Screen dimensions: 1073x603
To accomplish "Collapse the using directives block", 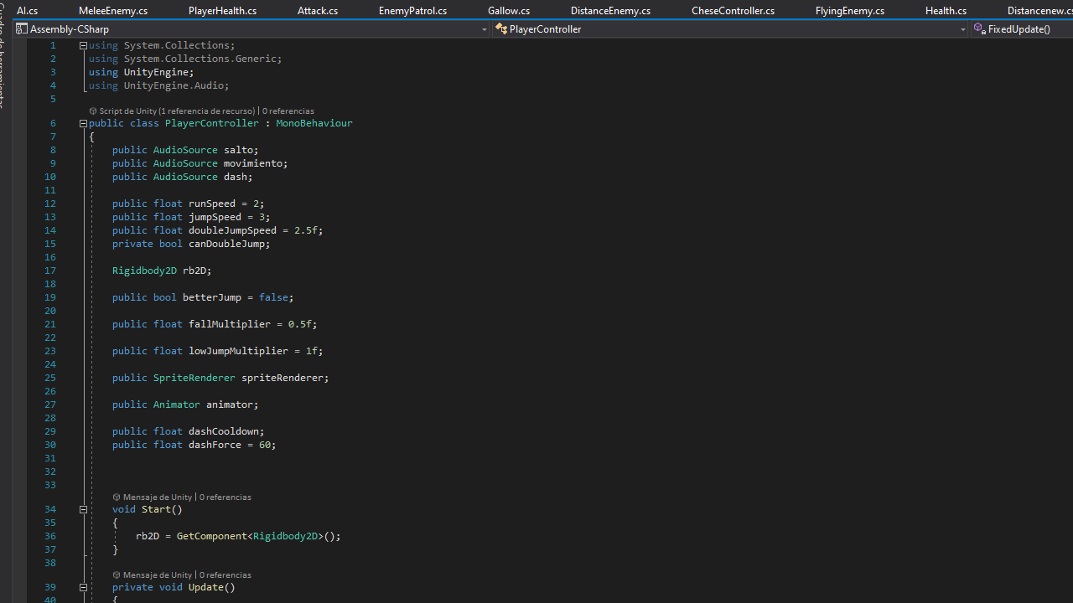I will coord(83,45).
